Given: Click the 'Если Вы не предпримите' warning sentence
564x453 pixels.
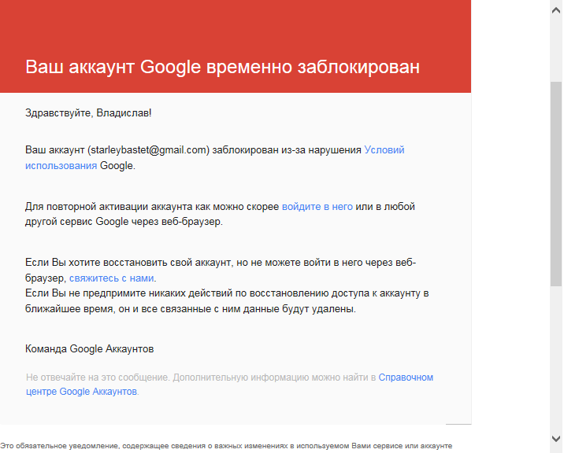Looking at the screenshot, I should pos(227,301).
